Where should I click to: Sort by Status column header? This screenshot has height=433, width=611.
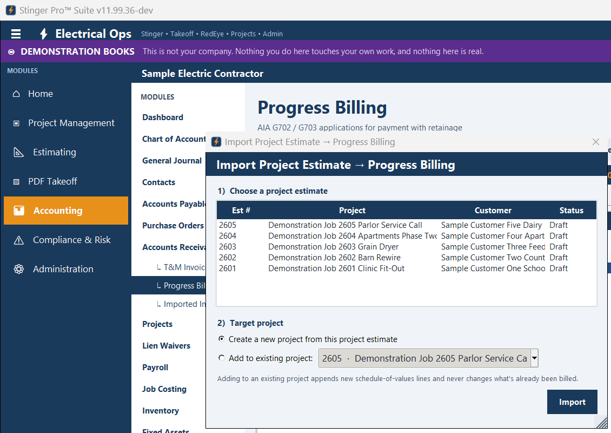tap(571, 210)
